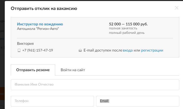Click the полная занятость employment label

click(123, 28)
